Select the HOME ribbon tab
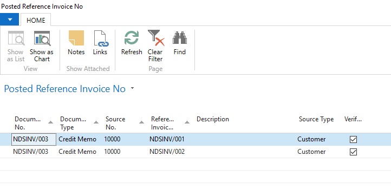 click(36, 20)
